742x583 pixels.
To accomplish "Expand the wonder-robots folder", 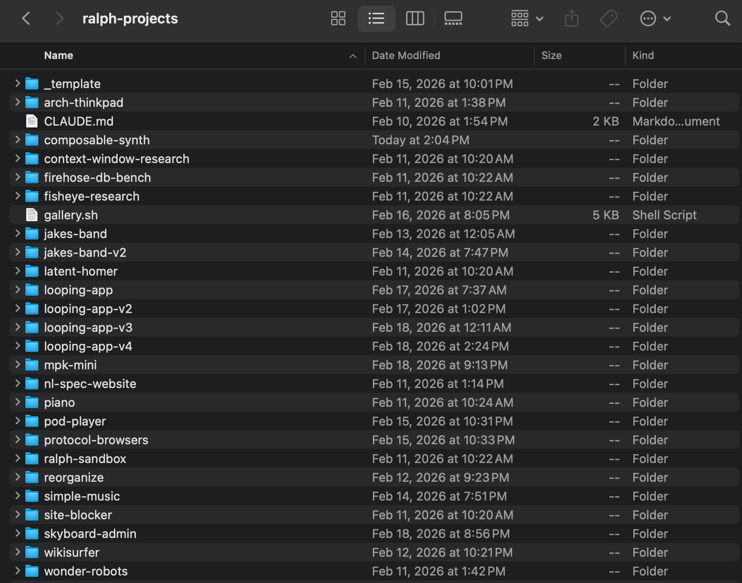I will tap(17, 571).
